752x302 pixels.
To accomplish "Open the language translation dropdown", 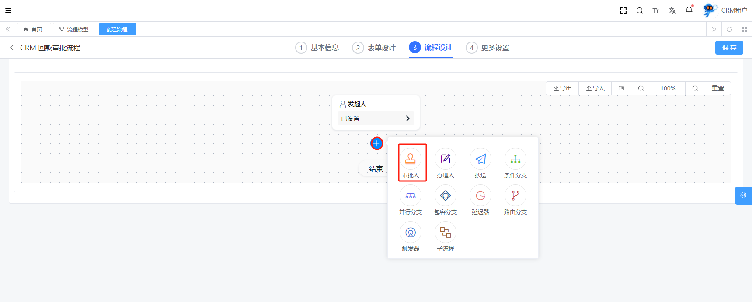I will click(x=672, y=10).
